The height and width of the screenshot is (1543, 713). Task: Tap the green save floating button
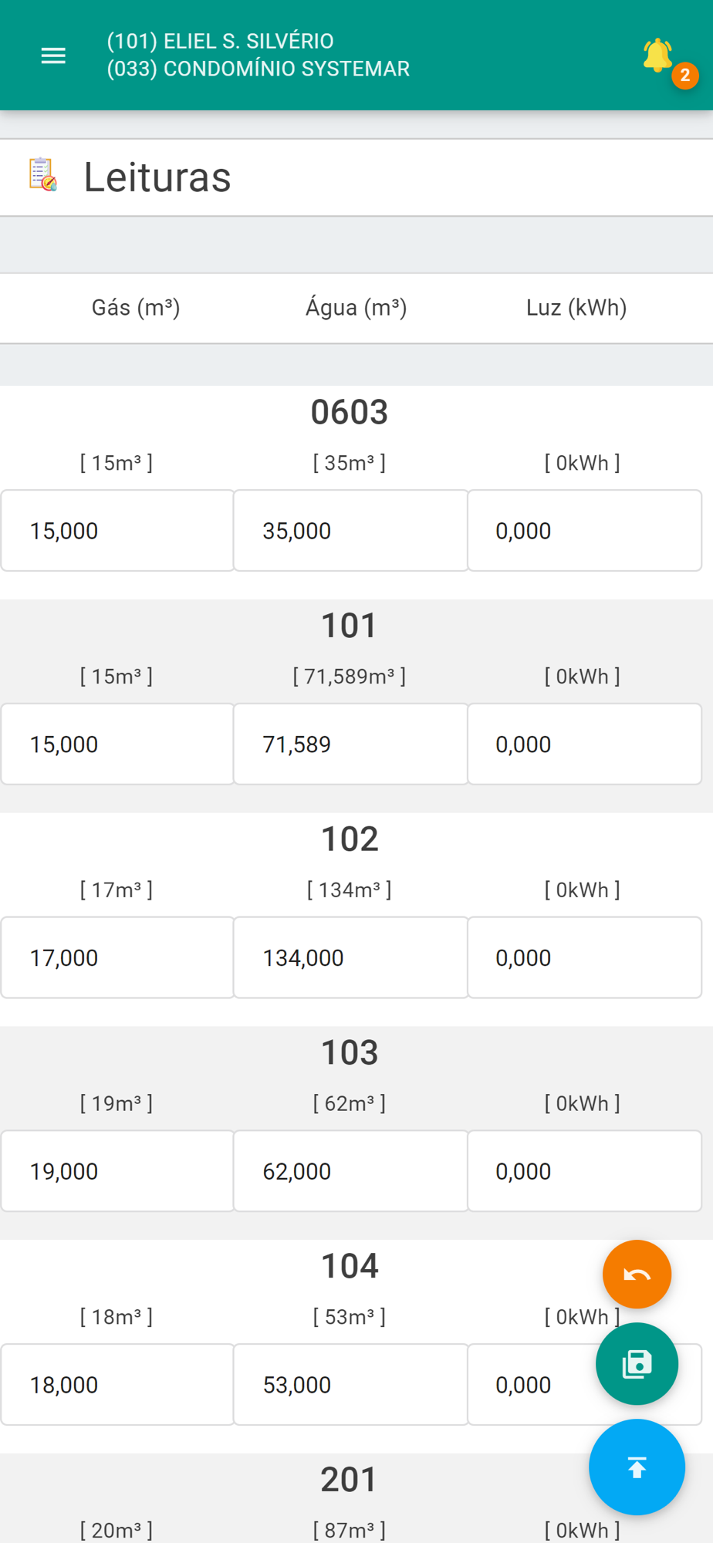point(637,1364)
